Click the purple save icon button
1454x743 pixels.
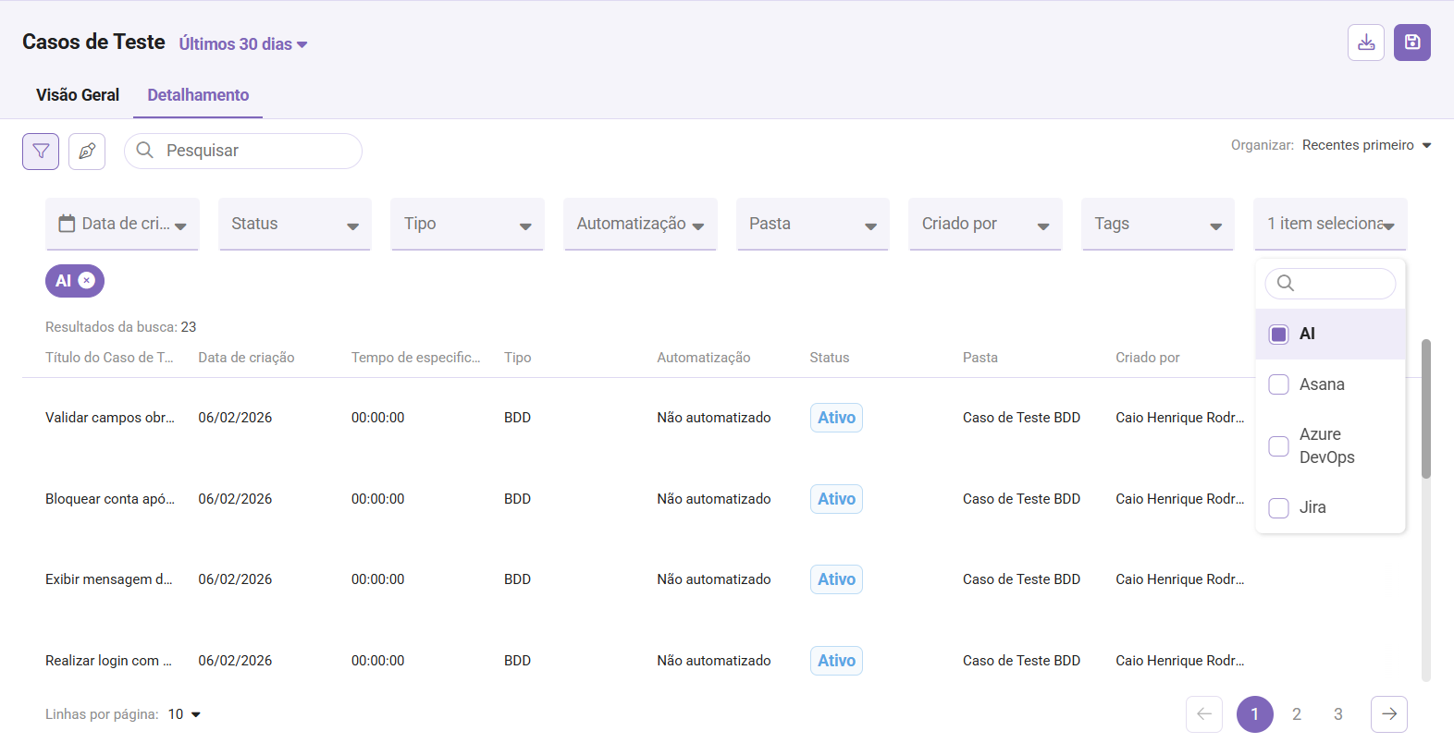[x=1411, y=43]
